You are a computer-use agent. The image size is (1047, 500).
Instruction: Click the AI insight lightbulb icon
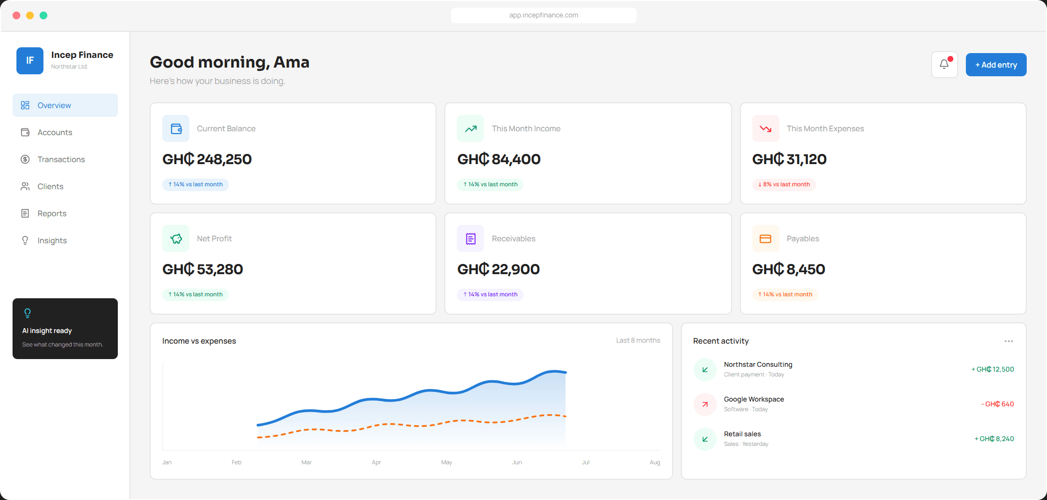click(28, 313)
